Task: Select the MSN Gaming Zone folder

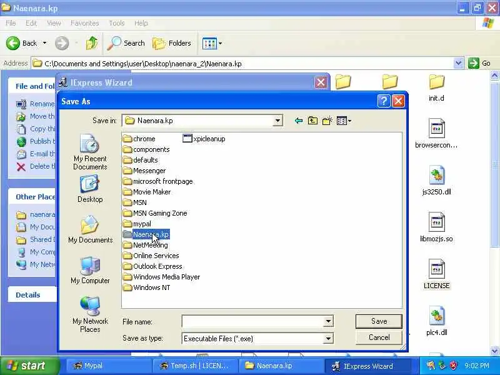Action: coord(155,213)
